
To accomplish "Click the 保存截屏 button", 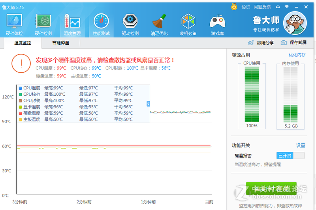I will click(298, 43).
